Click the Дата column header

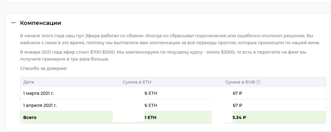click(29, 82)
